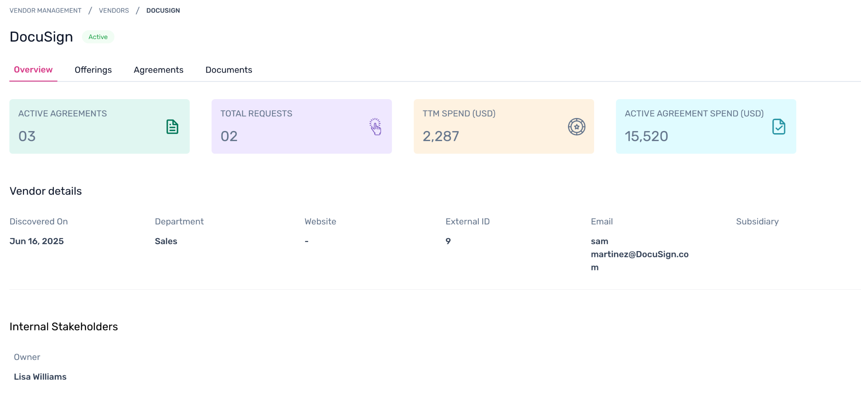Select the Documents tab
This screenshot has width=861, height=412.
point(229,70)
